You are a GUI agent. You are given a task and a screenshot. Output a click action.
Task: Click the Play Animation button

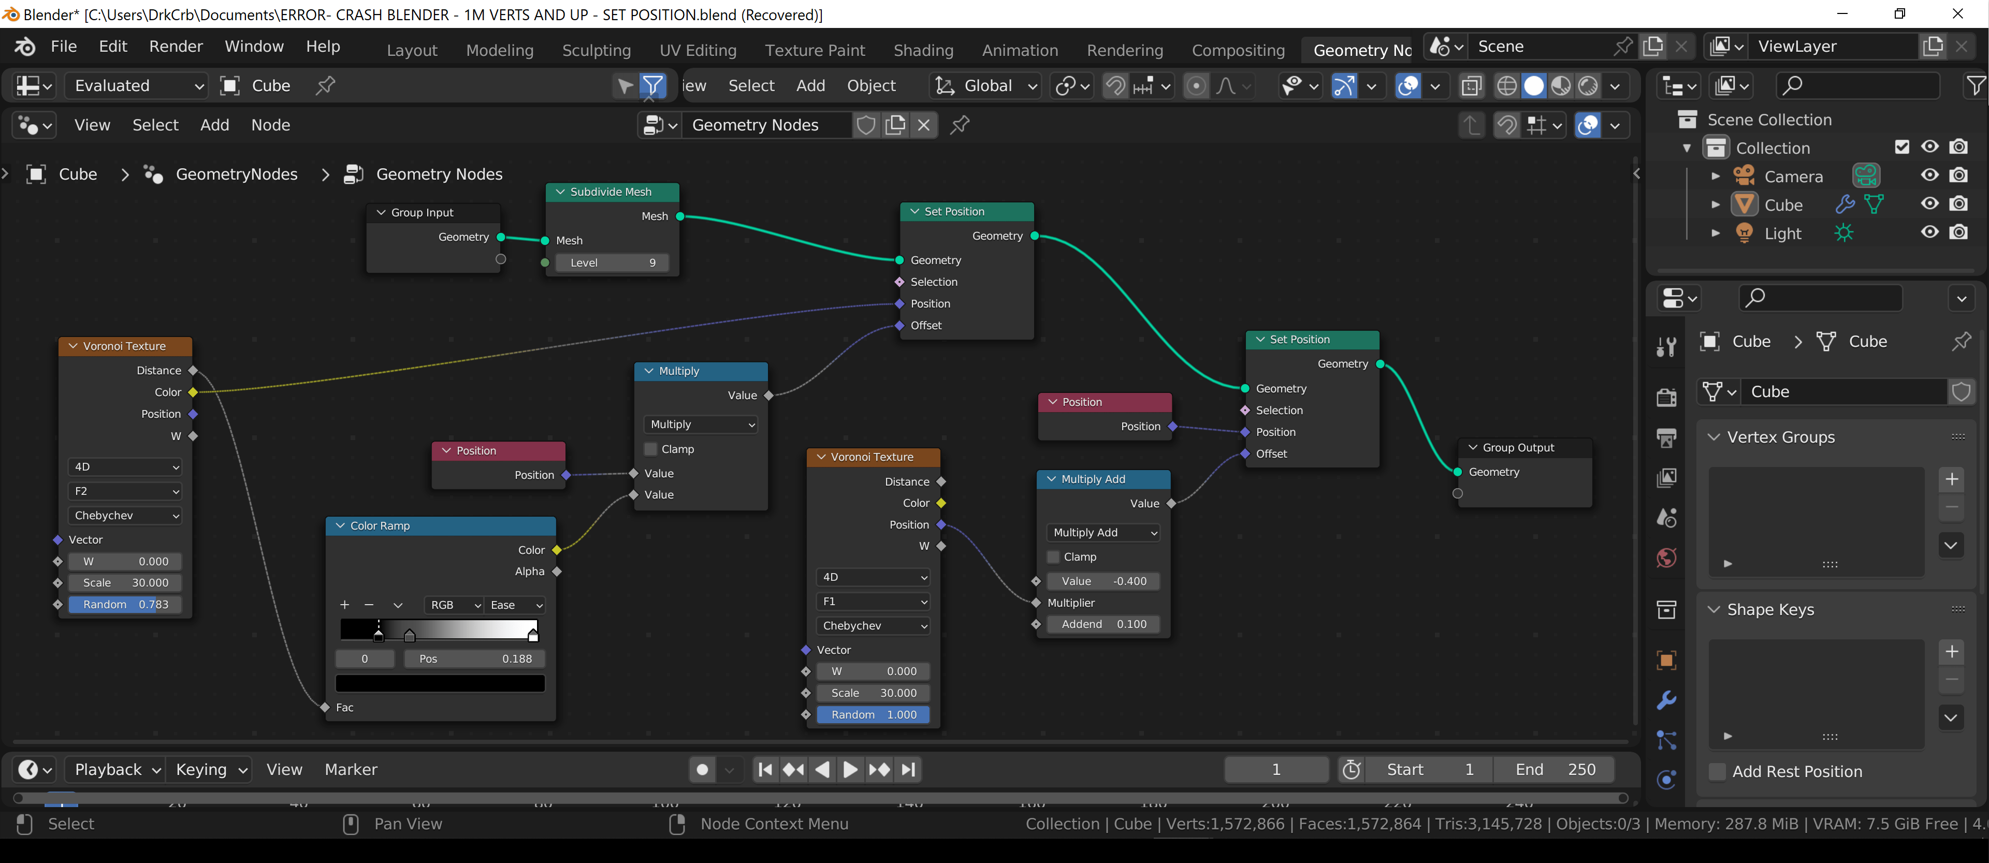tap(850, 770)
